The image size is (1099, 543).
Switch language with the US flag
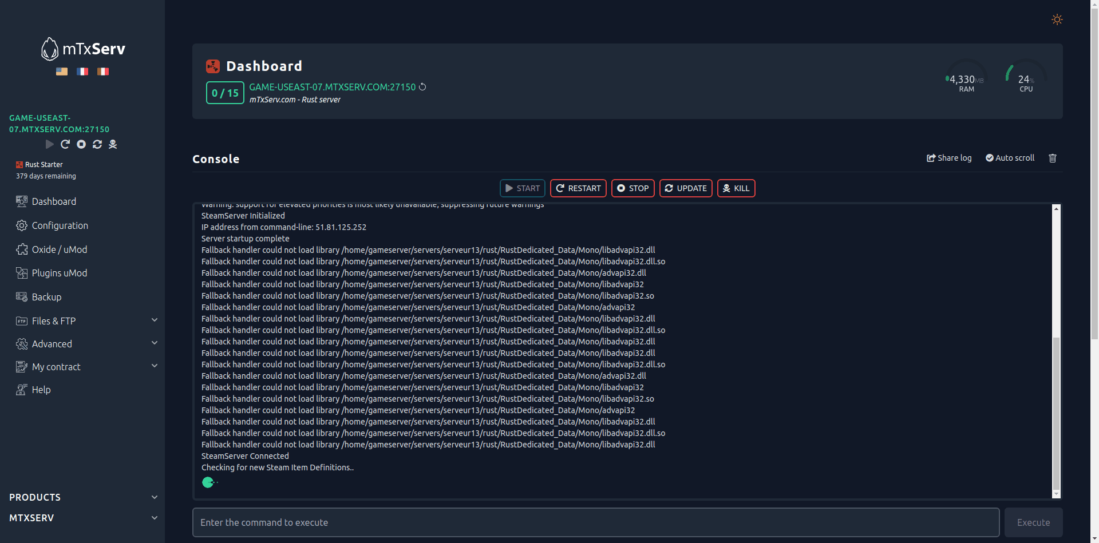pyautogui.click(x=62, y=72)
